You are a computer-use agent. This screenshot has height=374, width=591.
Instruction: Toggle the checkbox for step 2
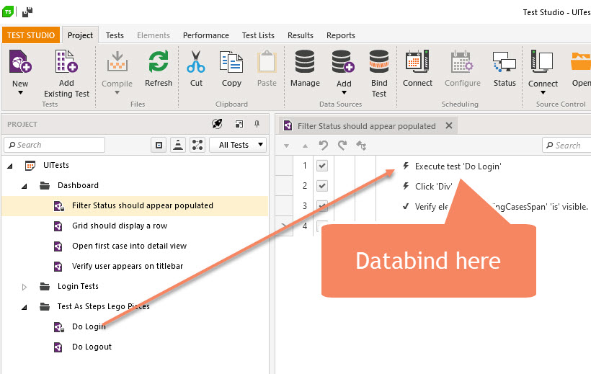click(322, 186)
